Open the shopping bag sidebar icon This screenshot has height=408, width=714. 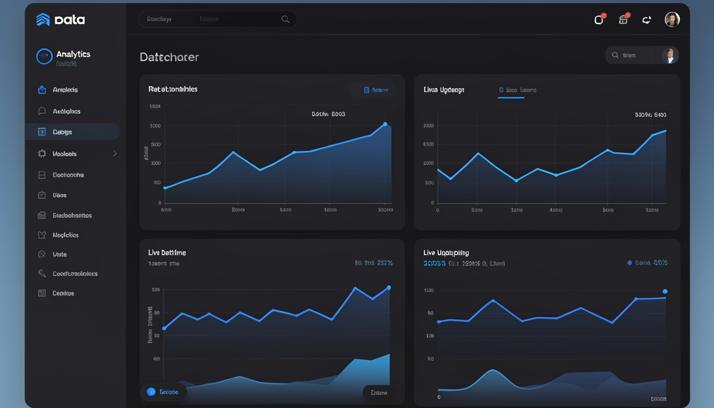pos(42,195)
